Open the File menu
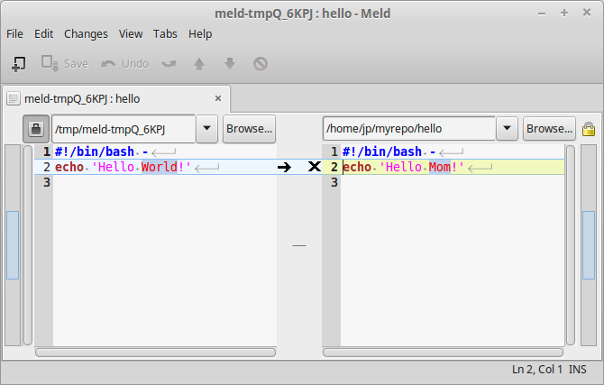The height and width of the screenshot is (385, 604). point(14,34)
